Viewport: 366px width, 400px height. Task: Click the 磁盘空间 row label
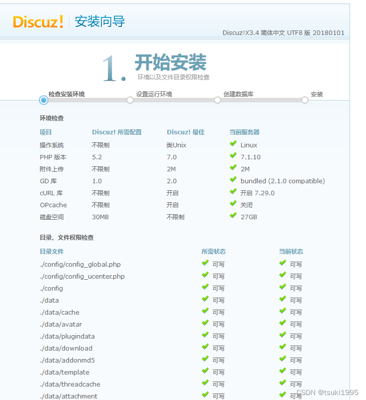pos(52,217)
